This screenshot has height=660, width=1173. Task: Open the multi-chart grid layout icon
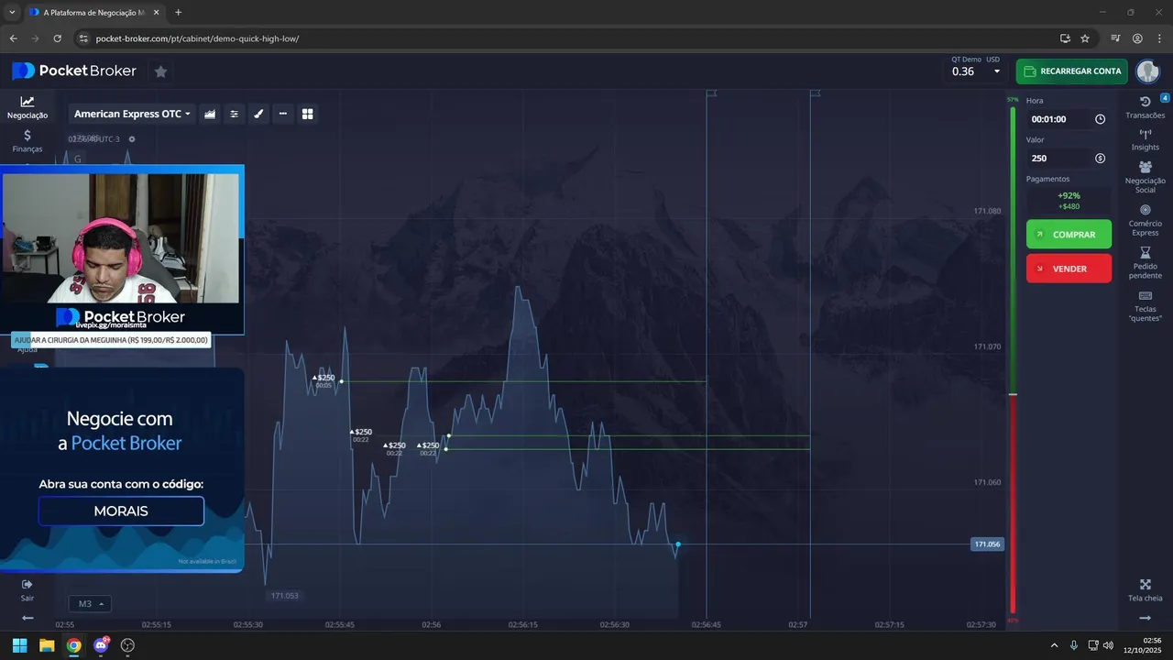308,114
